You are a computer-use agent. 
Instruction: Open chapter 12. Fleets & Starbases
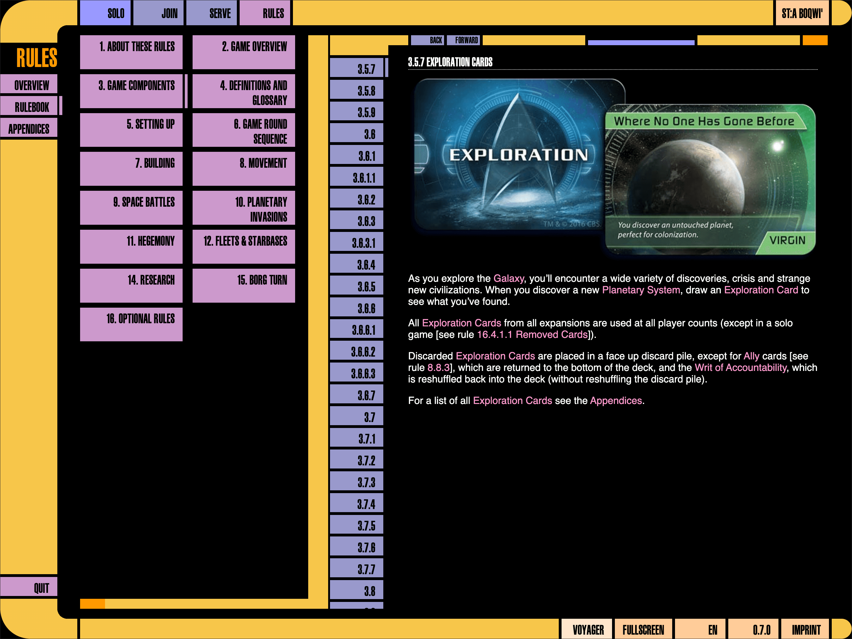[x=243, y=247]
